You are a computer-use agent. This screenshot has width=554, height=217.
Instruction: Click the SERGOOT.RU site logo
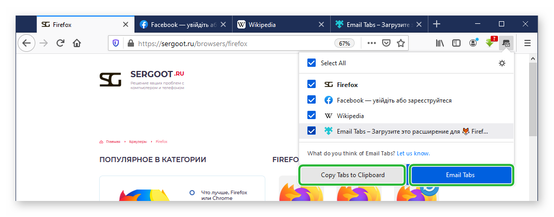(142, 80)
